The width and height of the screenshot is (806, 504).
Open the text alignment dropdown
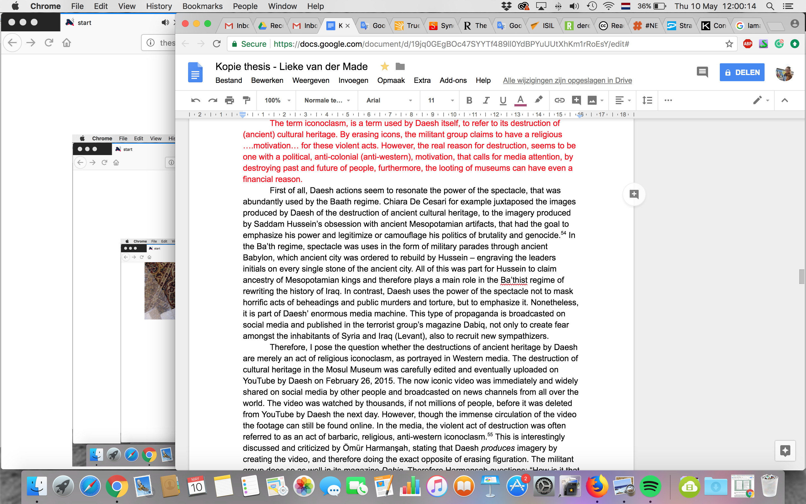pyautogui.click(x=622, y=100)
